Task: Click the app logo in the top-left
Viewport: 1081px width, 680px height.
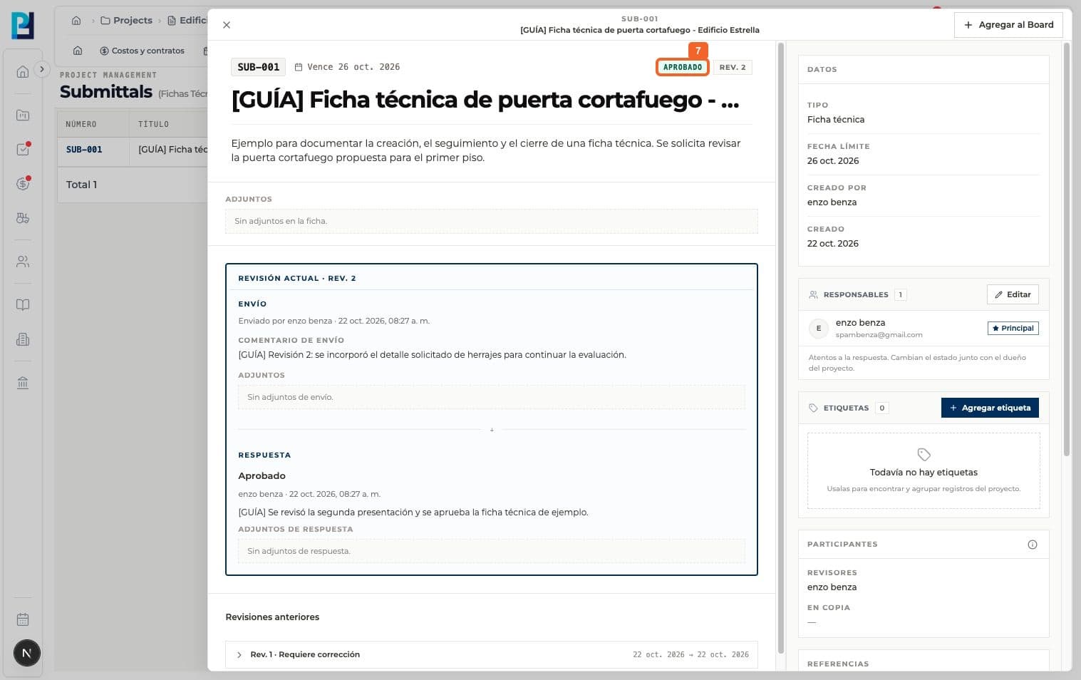Action: click(x=23, y=26)
